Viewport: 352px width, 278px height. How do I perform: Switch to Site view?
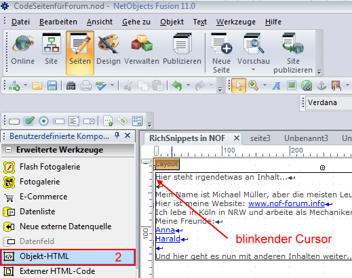coord(52,50)
